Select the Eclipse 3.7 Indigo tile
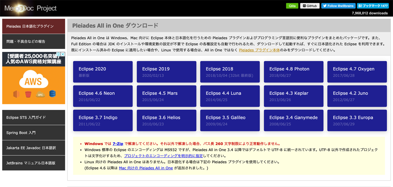This screenshot has width=393, height=187. [103, 120]
